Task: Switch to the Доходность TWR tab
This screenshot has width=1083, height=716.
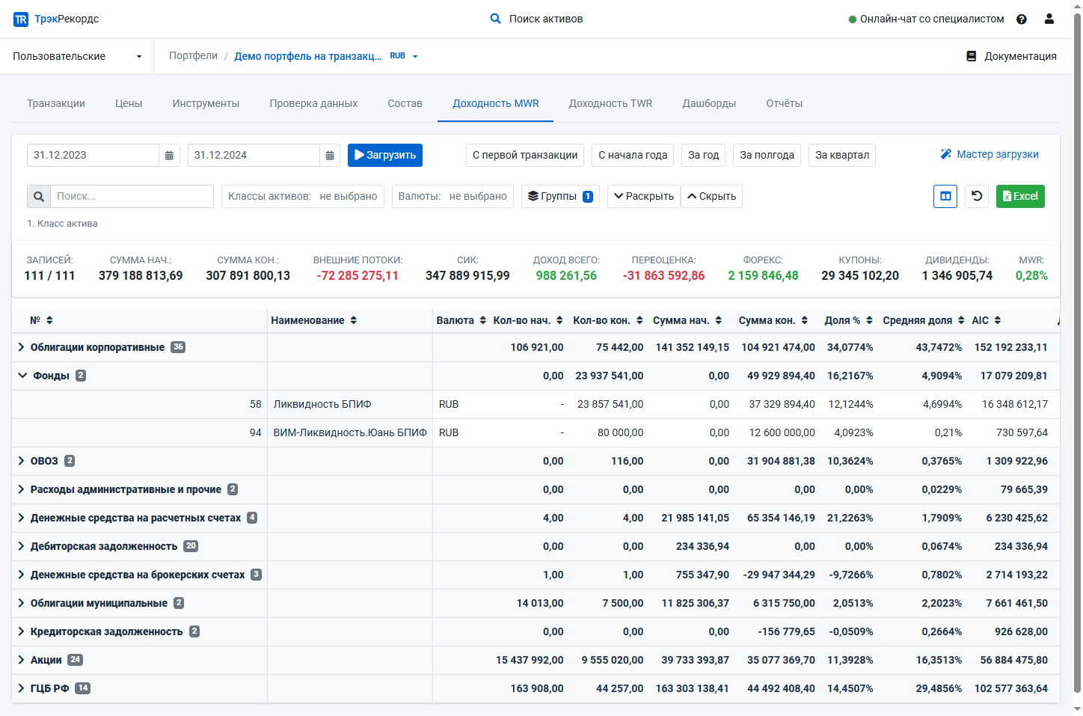Action: (x=610, y=103)
